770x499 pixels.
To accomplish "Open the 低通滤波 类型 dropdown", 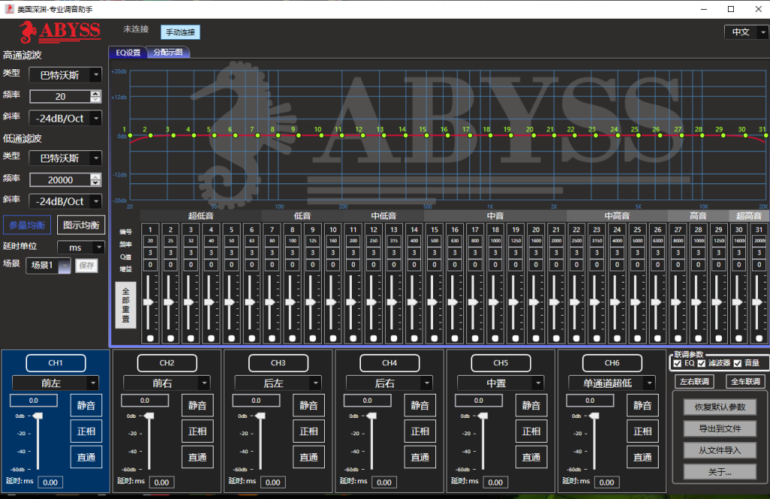I will click(65, 158).
